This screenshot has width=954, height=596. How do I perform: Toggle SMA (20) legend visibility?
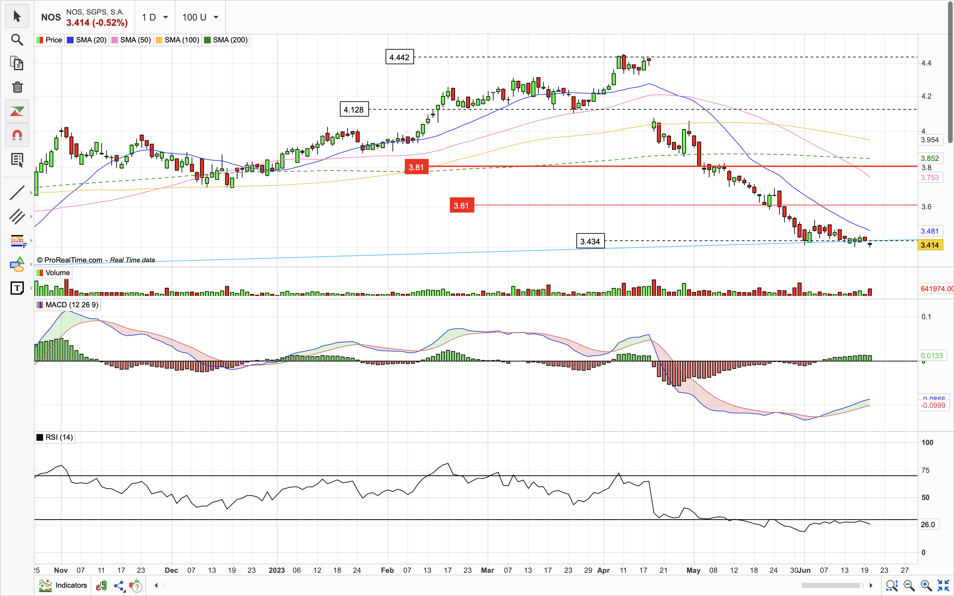pos(87,40)
